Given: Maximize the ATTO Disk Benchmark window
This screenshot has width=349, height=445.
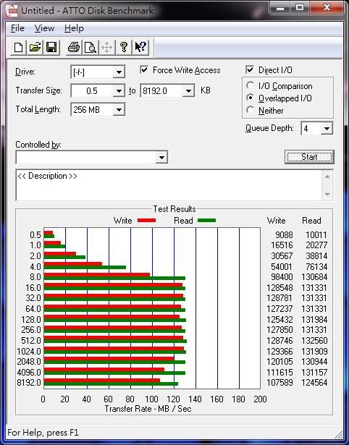Looking at the screenshot, I should point(300,8).
